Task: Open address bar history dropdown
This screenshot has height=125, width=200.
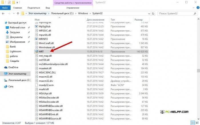Action: 149,13
